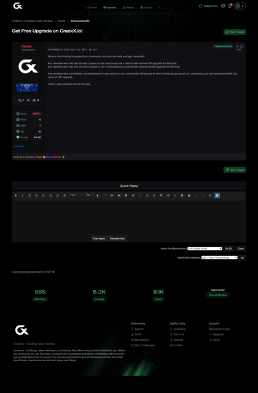Click the lock/hide content toolbar icon
The height and width of the screenshot is (393, 258).
pos(189,195)
